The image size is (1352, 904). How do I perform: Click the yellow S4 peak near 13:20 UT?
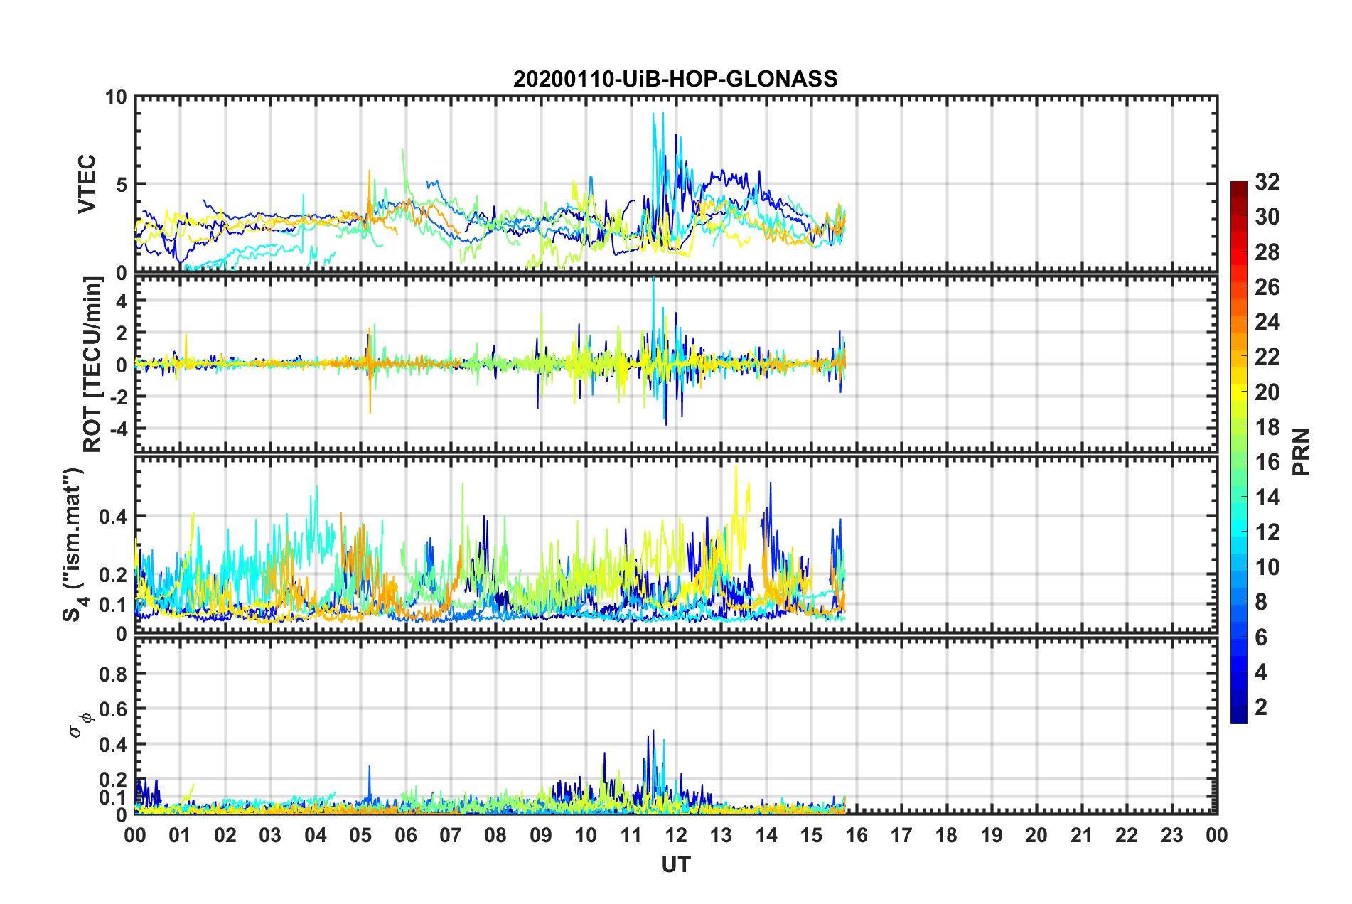(x=737, y=490)
